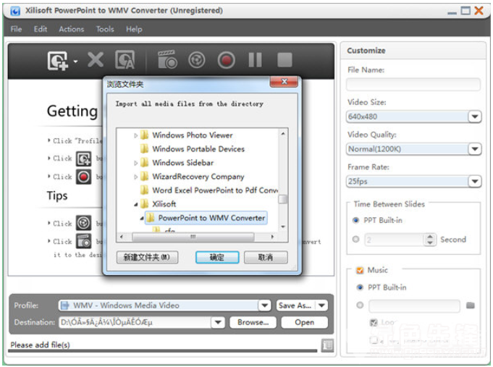Open the Save As dropdown arrow
This screenshot has width=493, height=367.
tap(321, 305)
